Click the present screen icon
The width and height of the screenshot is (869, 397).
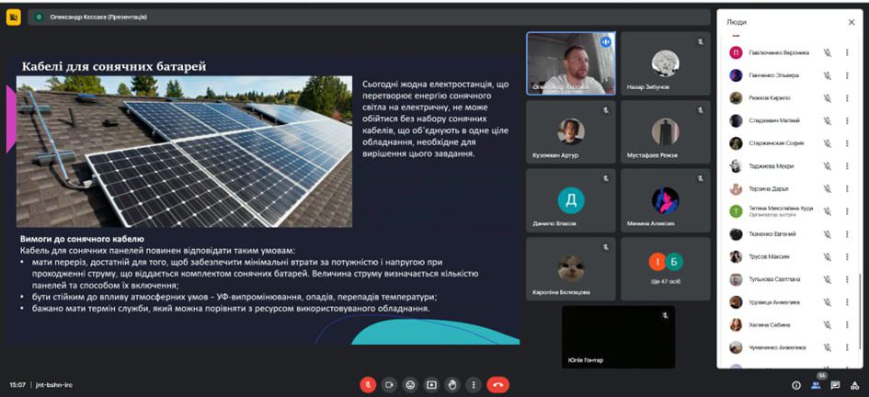(431, 385)
